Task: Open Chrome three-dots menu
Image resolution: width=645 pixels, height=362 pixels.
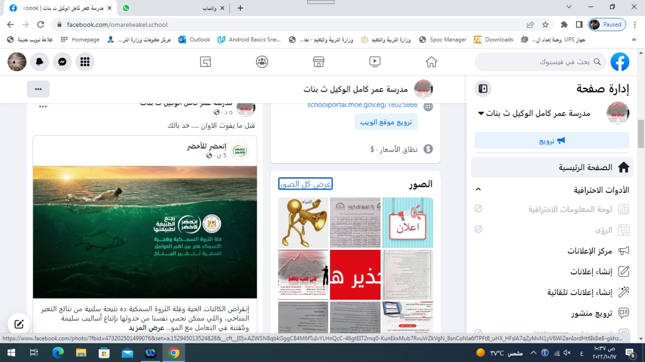Action: [634, 24]
